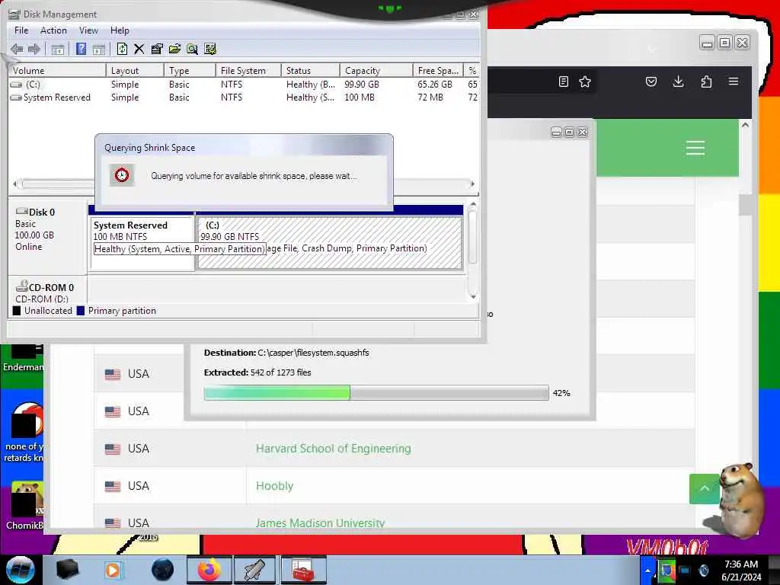Click the disk graphical view scroll down arrow
This screenshot has width=780, height=585.
pos(473,296)
